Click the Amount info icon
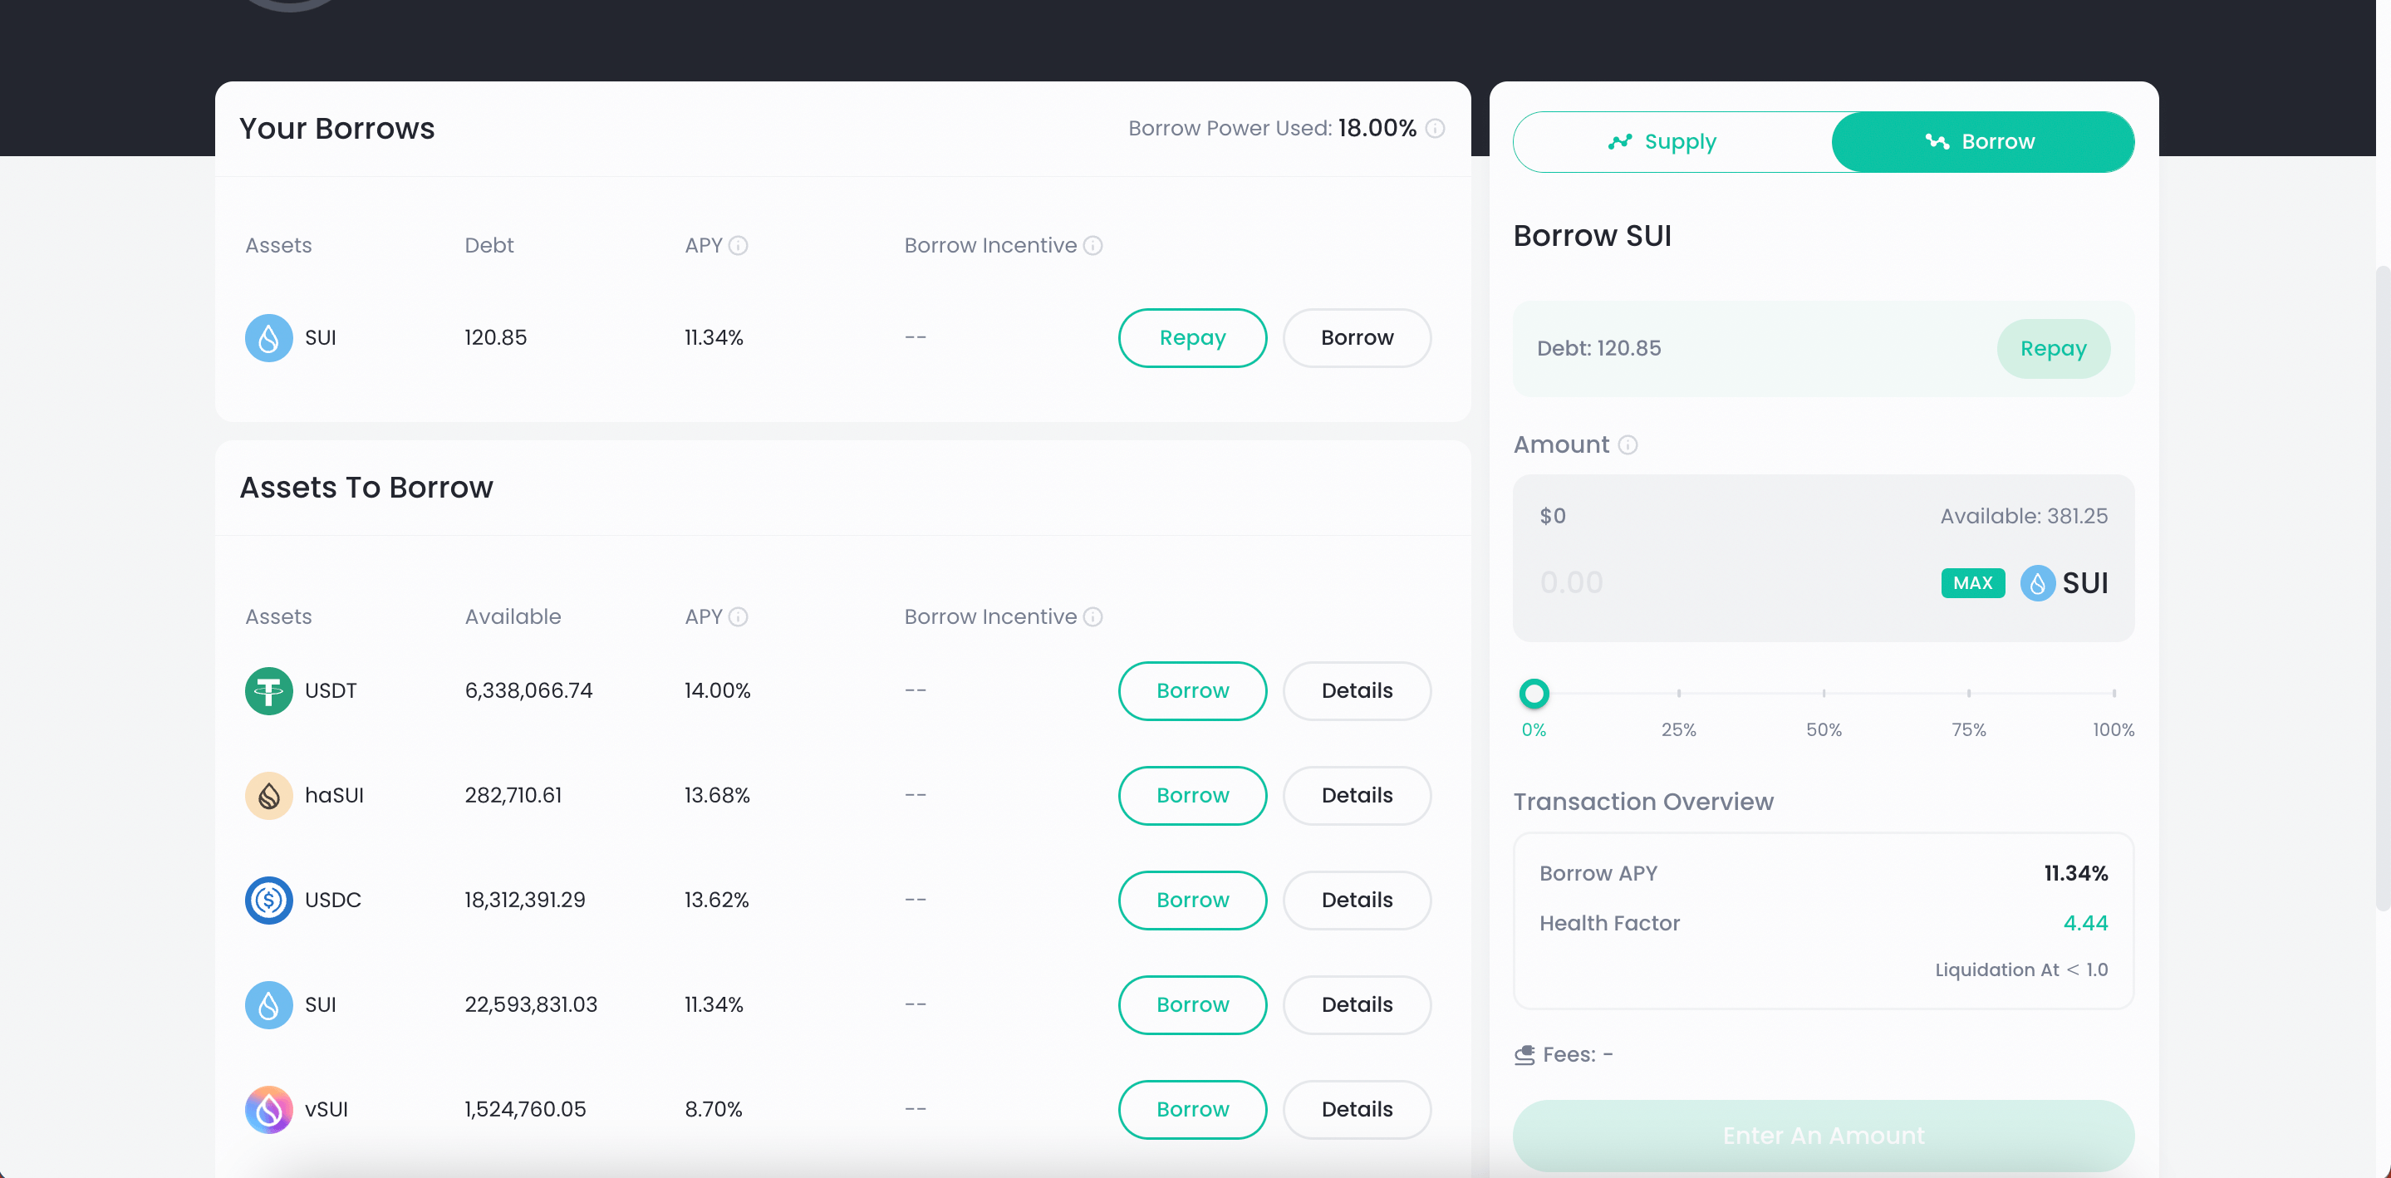2391x1178 pixels. pyautogui.click(x=1628, y=444)
